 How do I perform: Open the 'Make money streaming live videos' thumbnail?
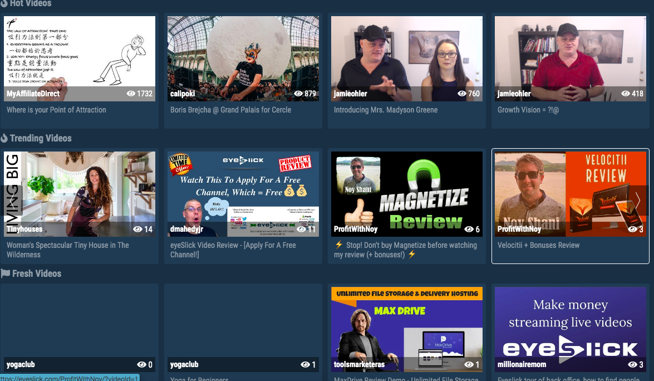pyautogui.click(x=570, y=329)
